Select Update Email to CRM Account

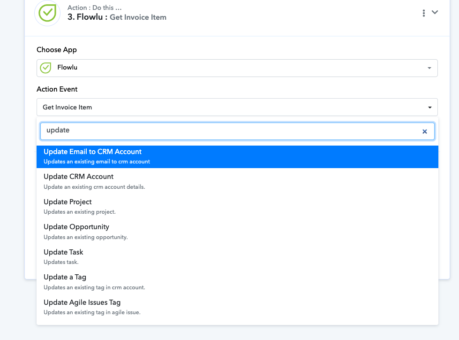point(237,156)
